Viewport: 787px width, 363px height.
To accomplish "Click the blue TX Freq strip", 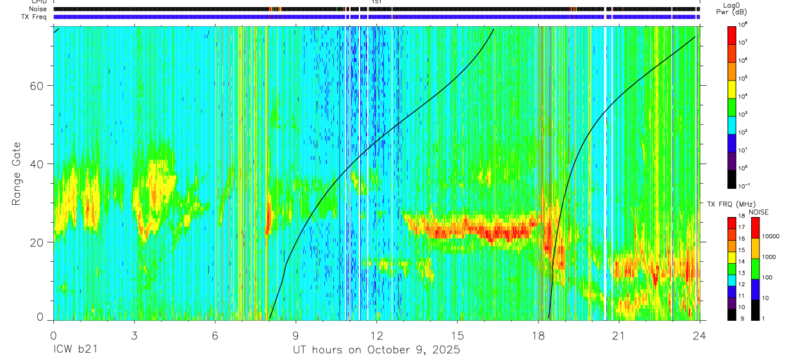I will [376, 17].
